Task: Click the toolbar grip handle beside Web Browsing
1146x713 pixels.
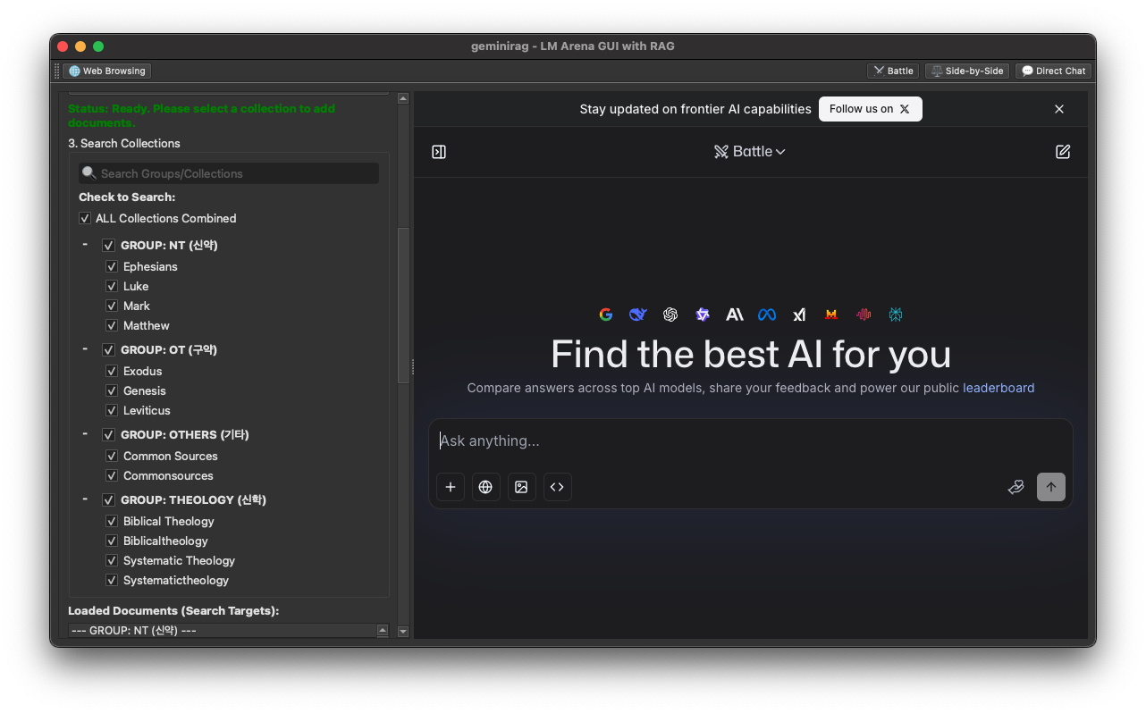Action: point(57,71)
